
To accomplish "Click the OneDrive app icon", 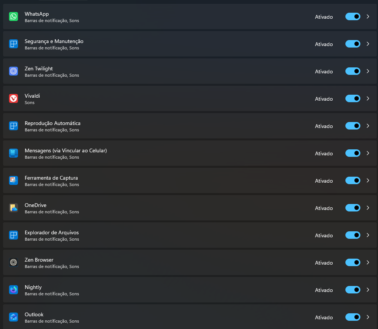I will (x=13, y=208).
